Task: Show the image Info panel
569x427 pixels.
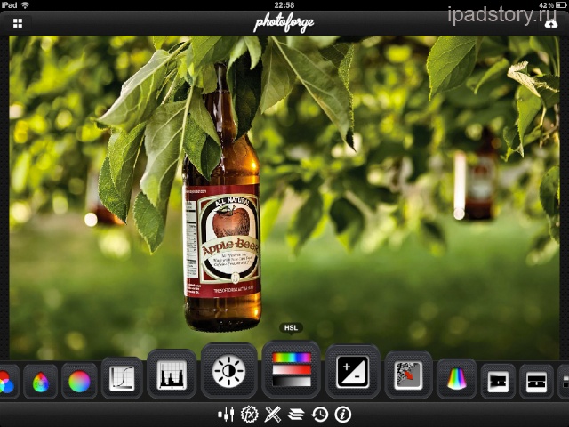Action: (x=343, y=415)
